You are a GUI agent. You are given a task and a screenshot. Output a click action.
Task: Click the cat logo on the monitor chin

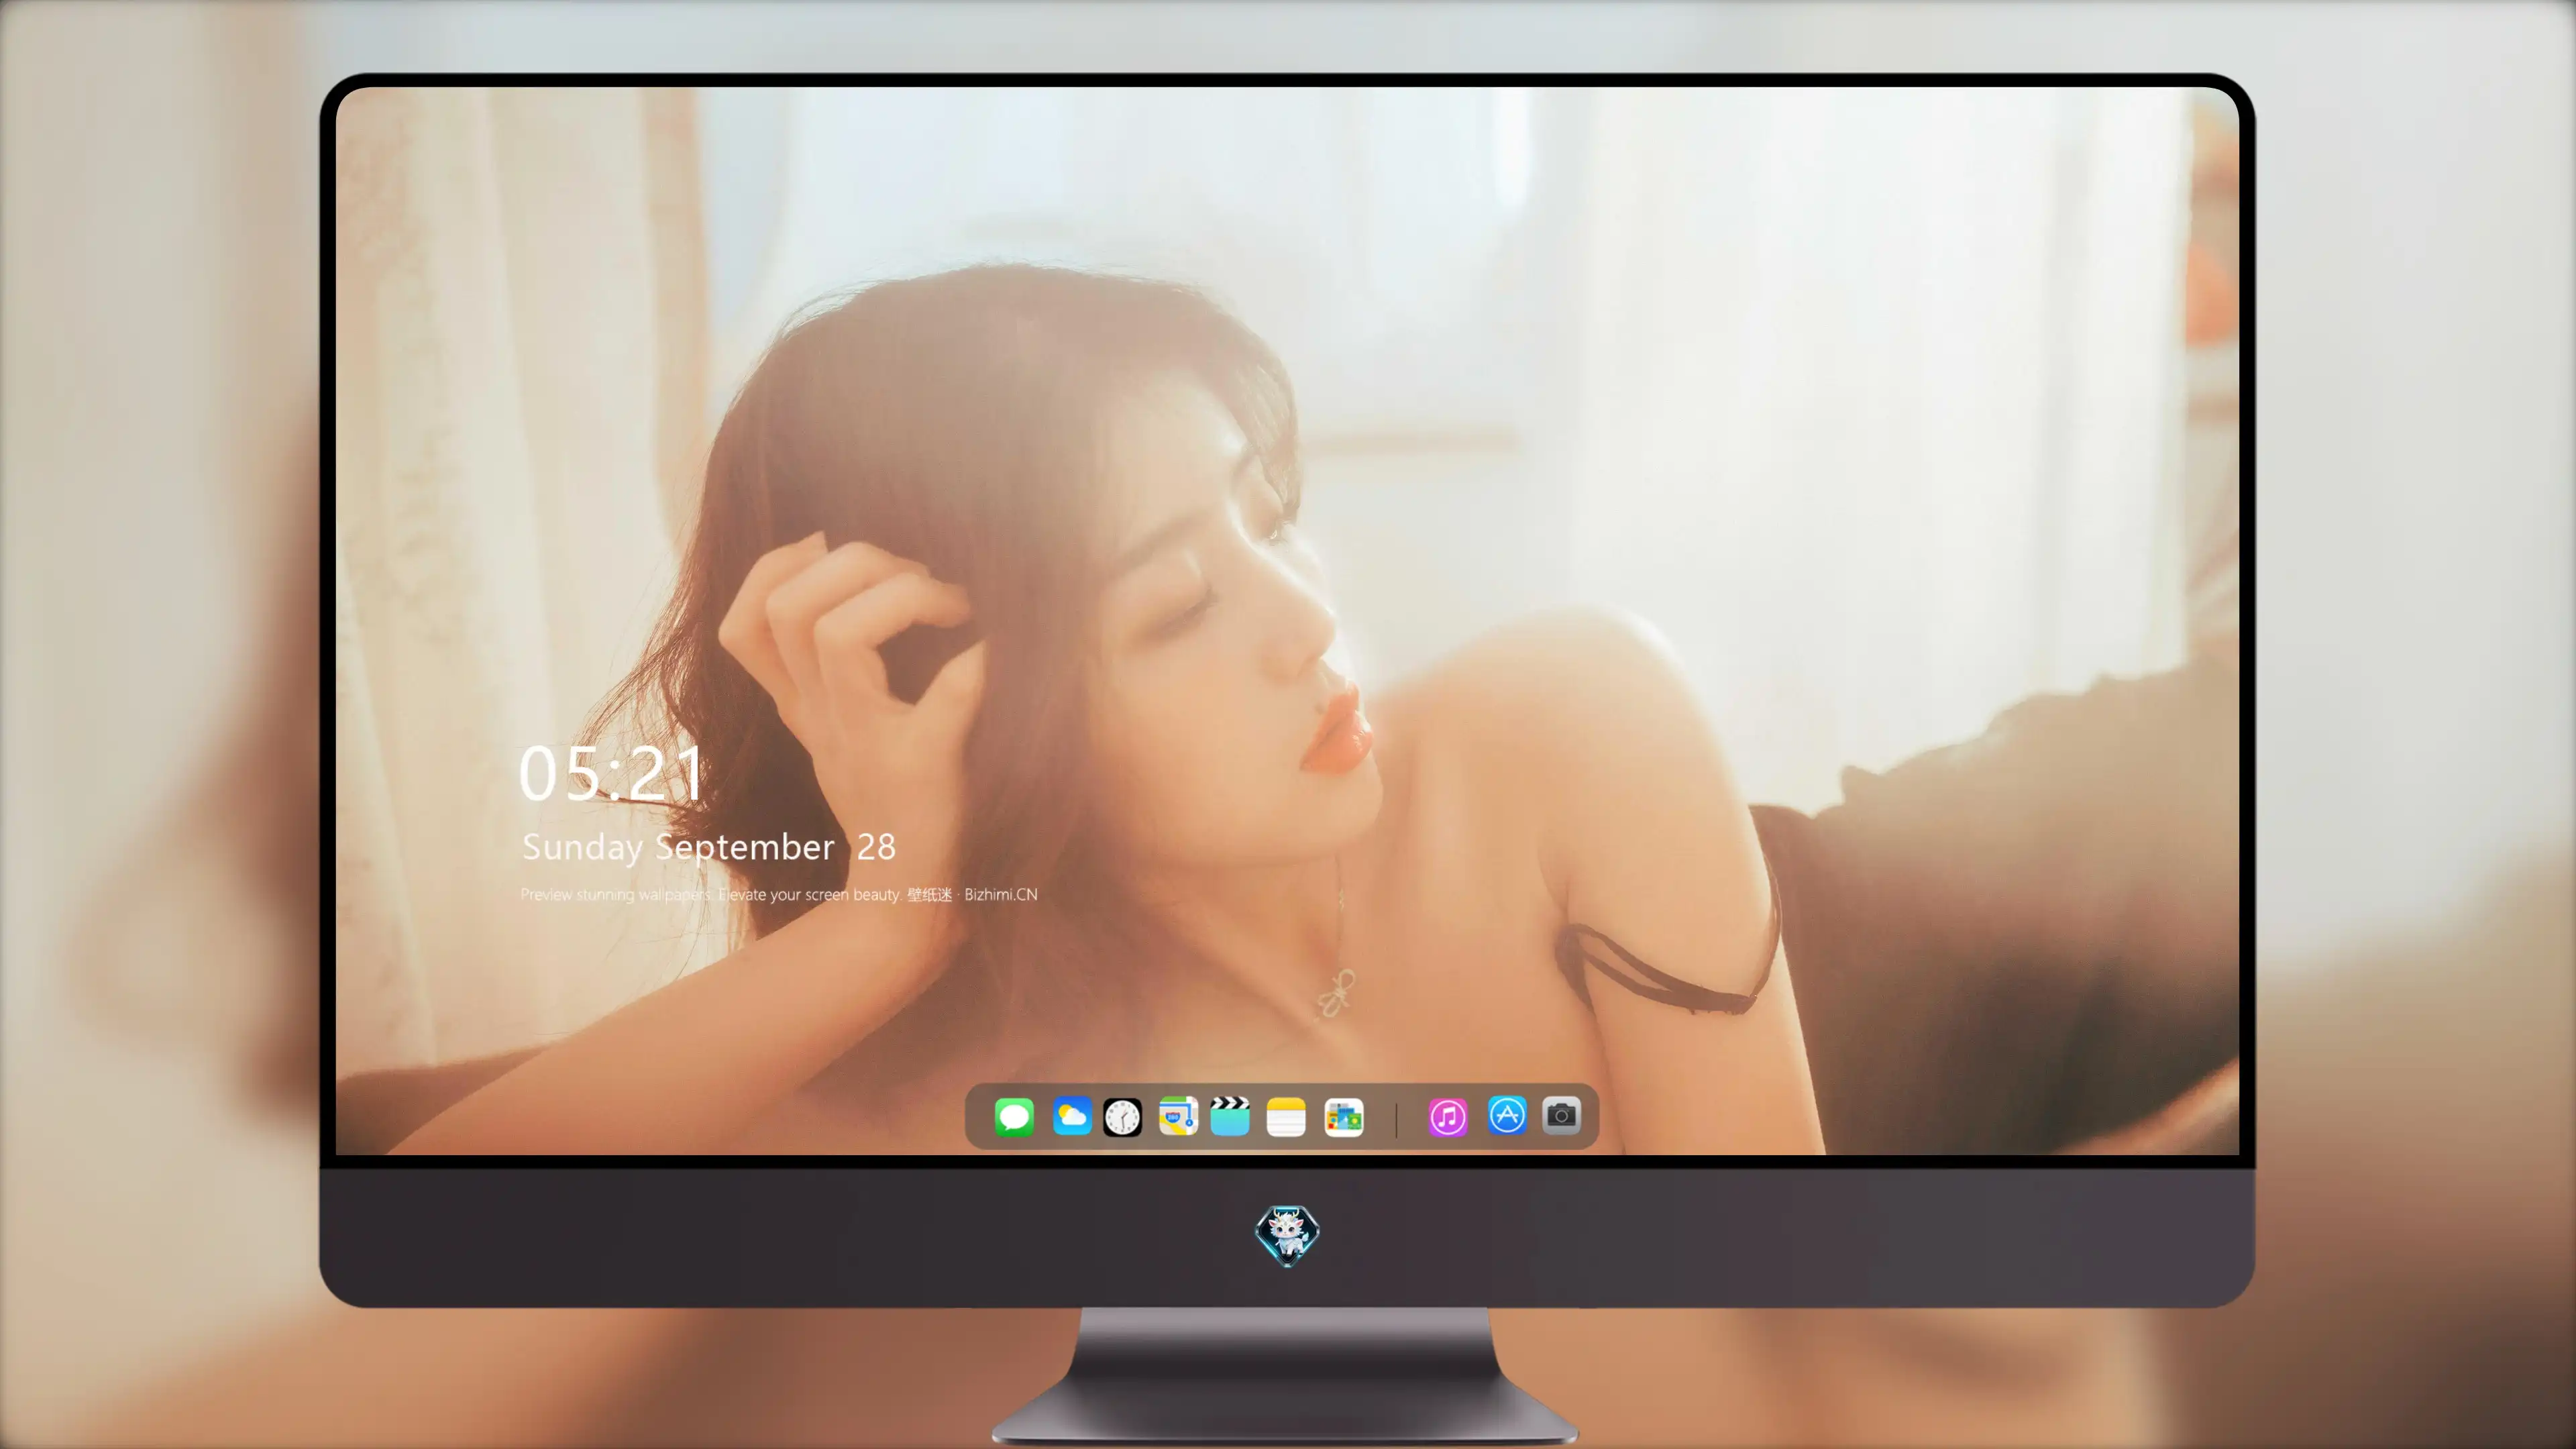coord(1287,1235)
